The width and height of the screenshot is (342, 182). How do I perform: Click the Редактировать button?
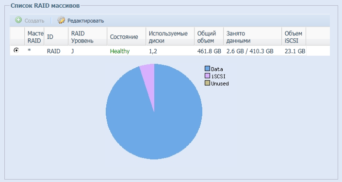[x=81, y=20]
